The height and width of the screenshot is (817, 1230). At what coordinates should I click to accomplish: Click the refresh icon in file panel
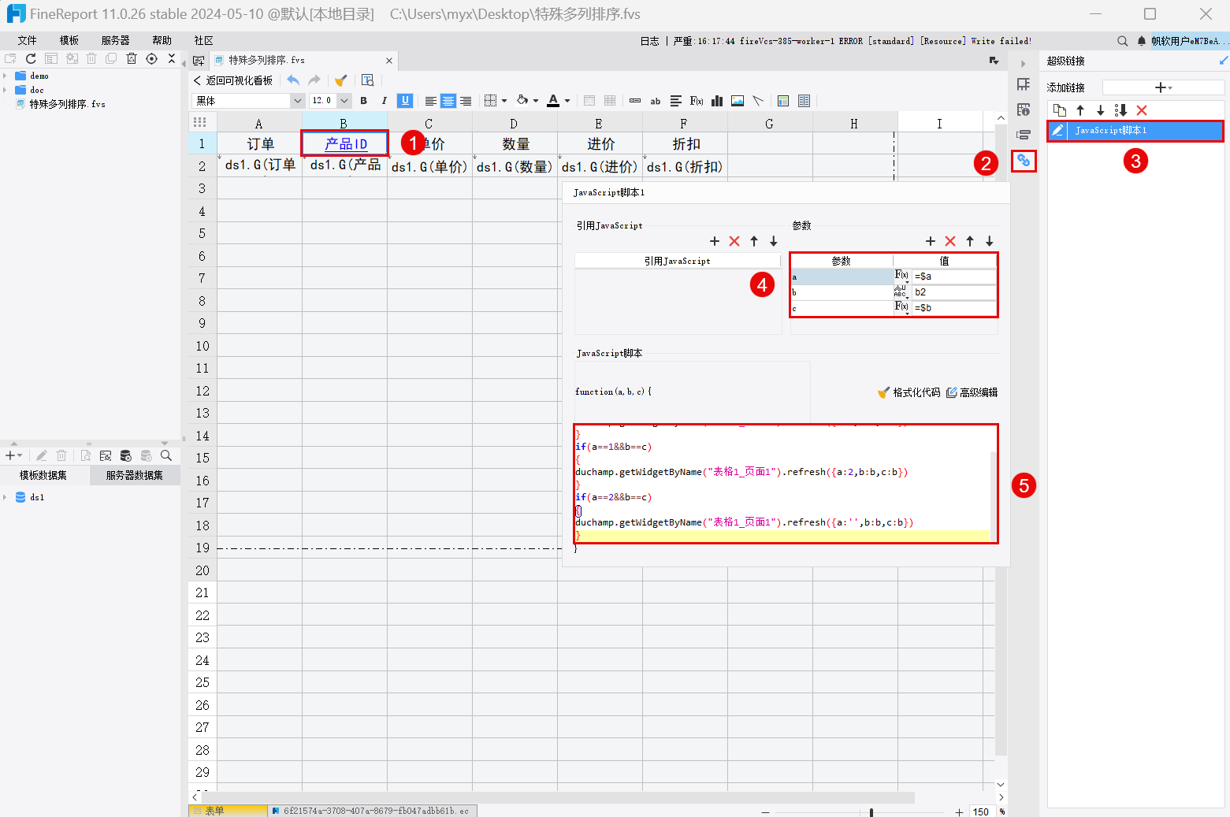tap(31, 59)
